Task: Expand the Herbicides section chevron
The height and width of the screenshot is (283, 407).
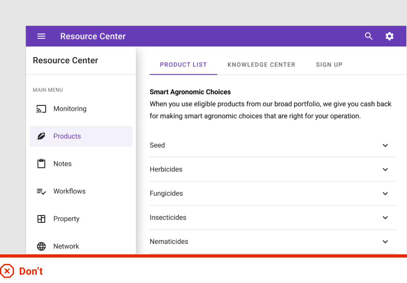Action: (385, 169)
